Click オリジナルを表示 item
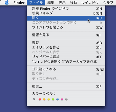116x112 pixels. coord(66,52)
